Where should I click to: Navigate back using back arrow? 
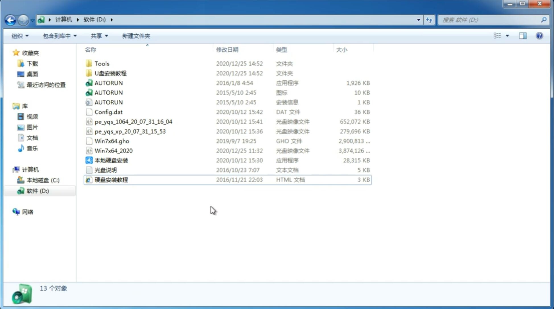click(10, 19)
